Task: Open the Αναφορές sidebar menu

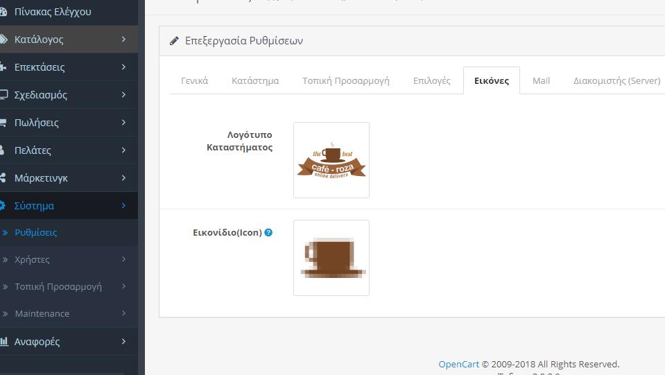Action: point(69,342)
